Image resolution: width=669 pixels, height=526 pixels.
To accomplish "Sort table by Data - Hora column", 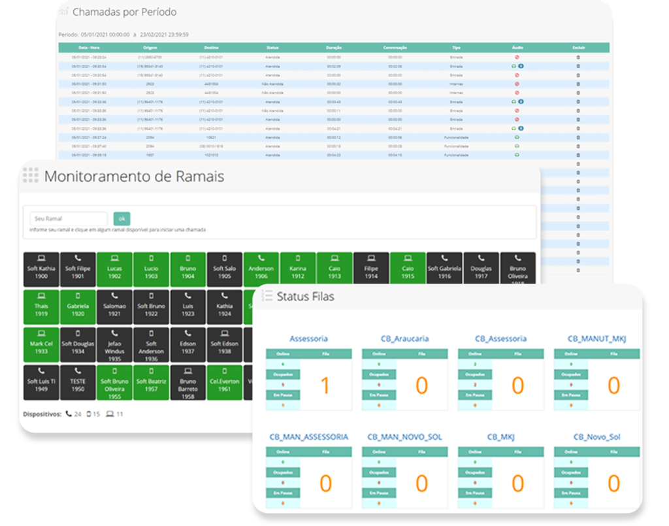I will point(89,48).
